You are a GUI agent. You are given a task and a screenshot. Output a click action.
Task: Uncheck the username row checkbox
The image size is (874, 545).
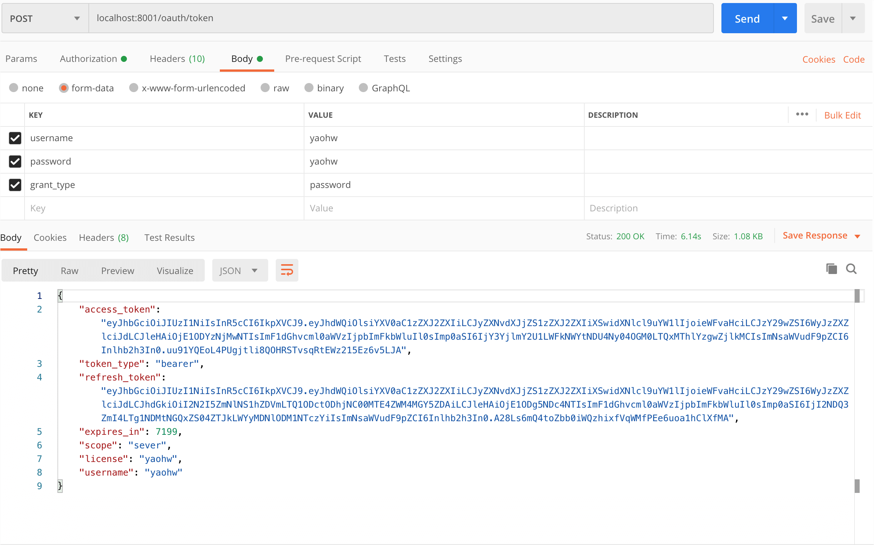tap(15, 138)
